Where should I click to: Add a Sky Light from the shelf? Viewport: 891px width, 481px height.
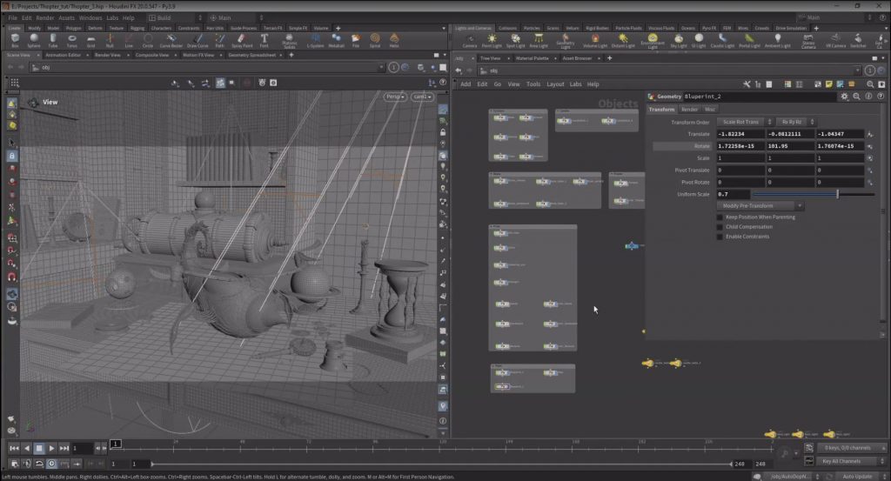click(x=679, y=40)
